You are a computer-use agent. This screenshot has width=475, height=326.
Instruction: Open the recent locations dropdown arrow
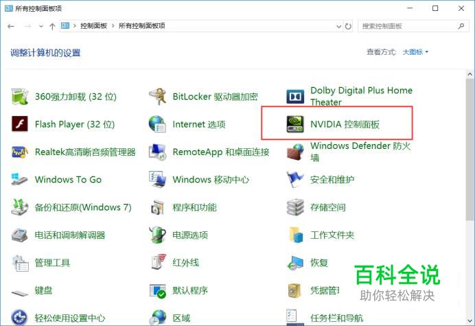point(41,26)
